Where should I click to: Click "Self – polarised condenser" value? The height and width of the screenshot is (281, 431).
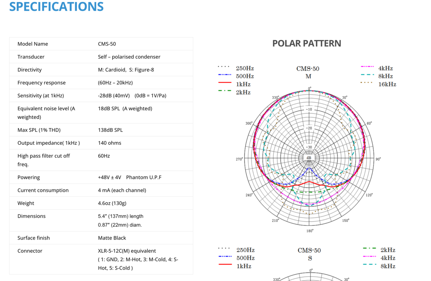129,57
